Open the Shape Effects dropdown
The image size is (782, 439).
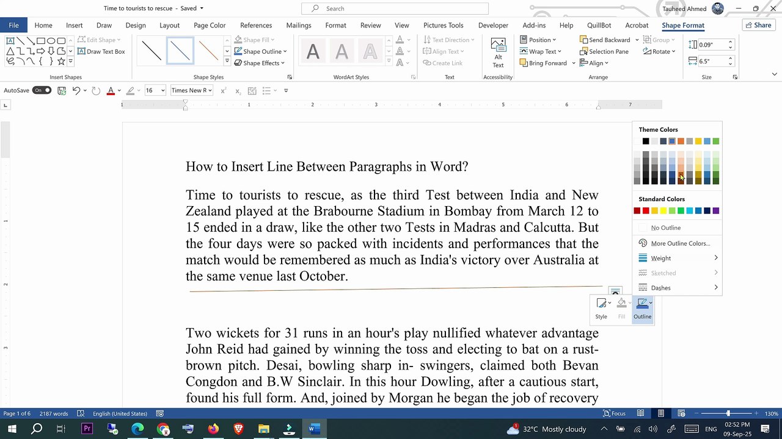(261, 63)
